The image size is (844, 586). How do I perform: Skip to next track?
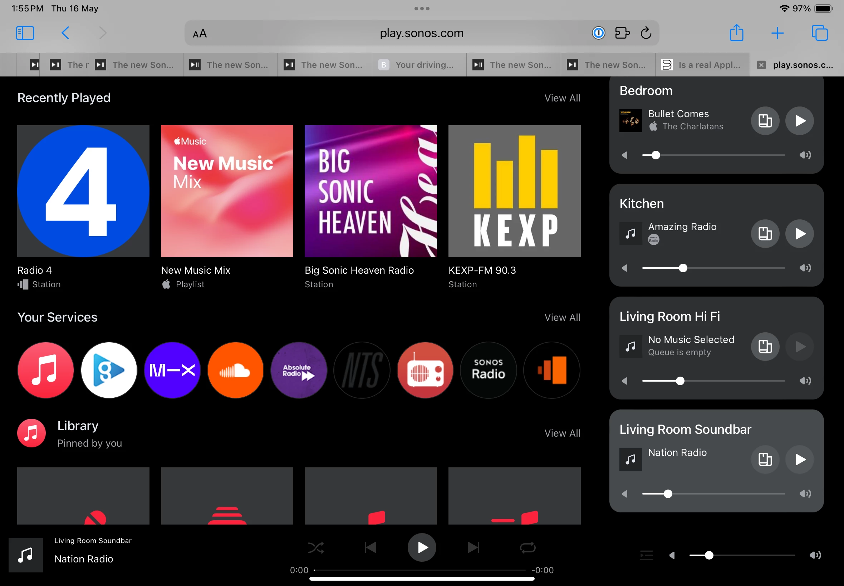473,548
